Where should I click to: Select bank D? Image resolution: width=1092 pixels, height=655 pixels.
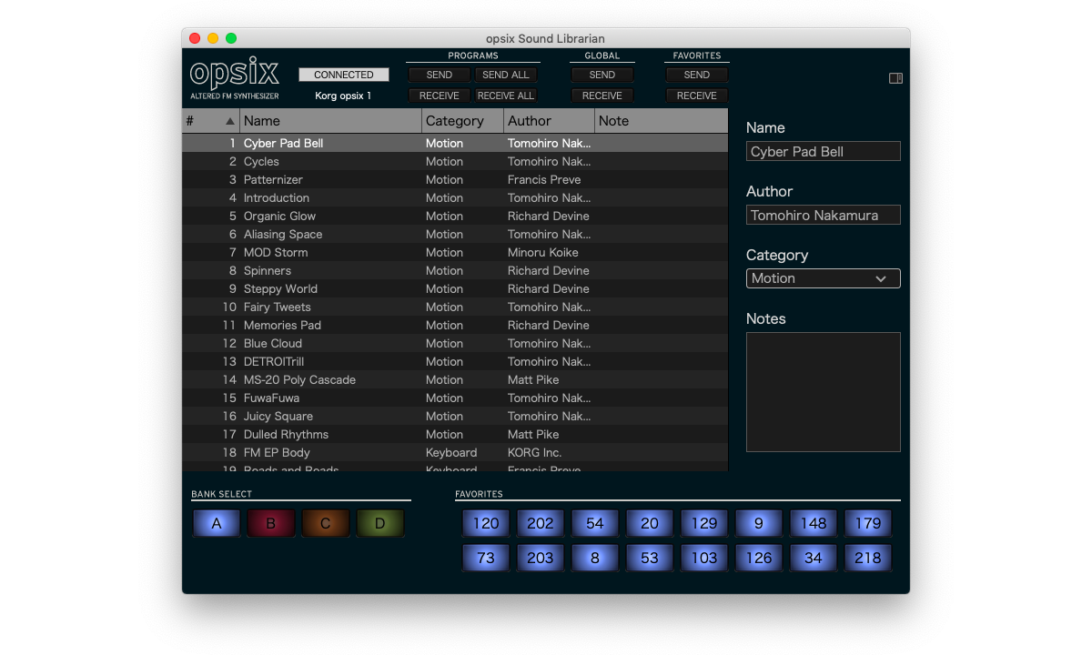380,523
